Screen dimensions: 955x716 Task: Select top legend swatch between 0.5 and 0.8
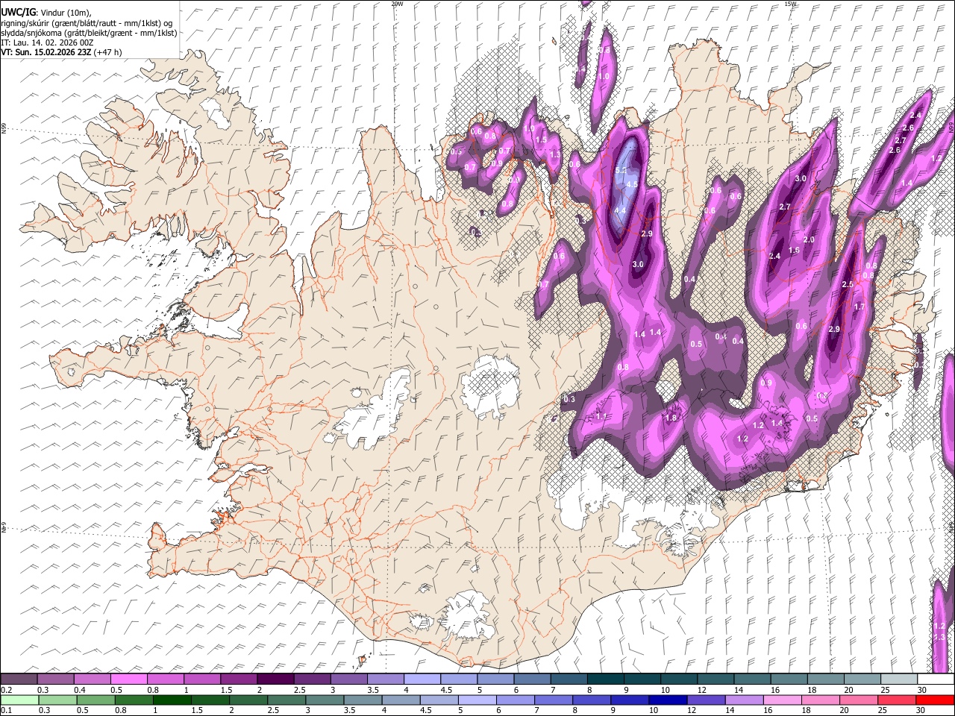tap(128, 679)
